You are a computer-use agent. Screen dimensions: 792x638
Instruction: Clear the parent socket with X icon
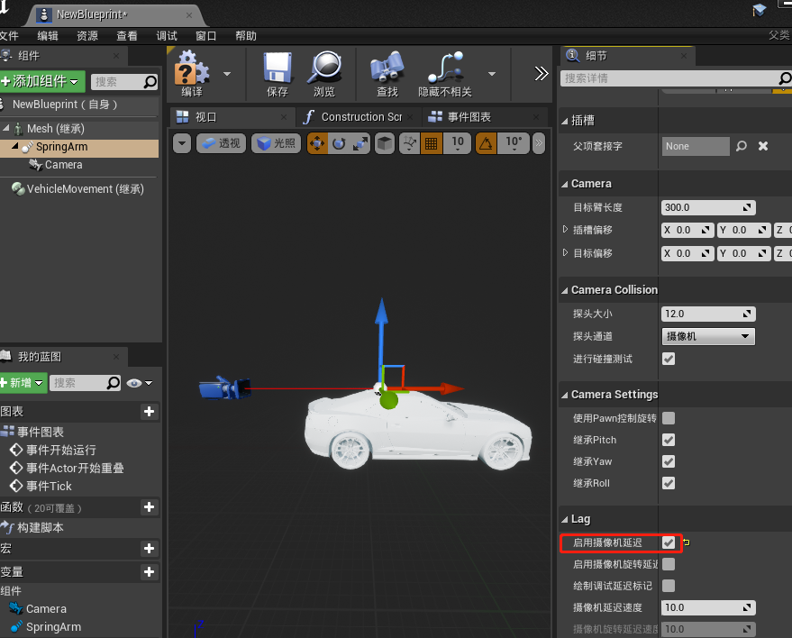tap(763, 146)
